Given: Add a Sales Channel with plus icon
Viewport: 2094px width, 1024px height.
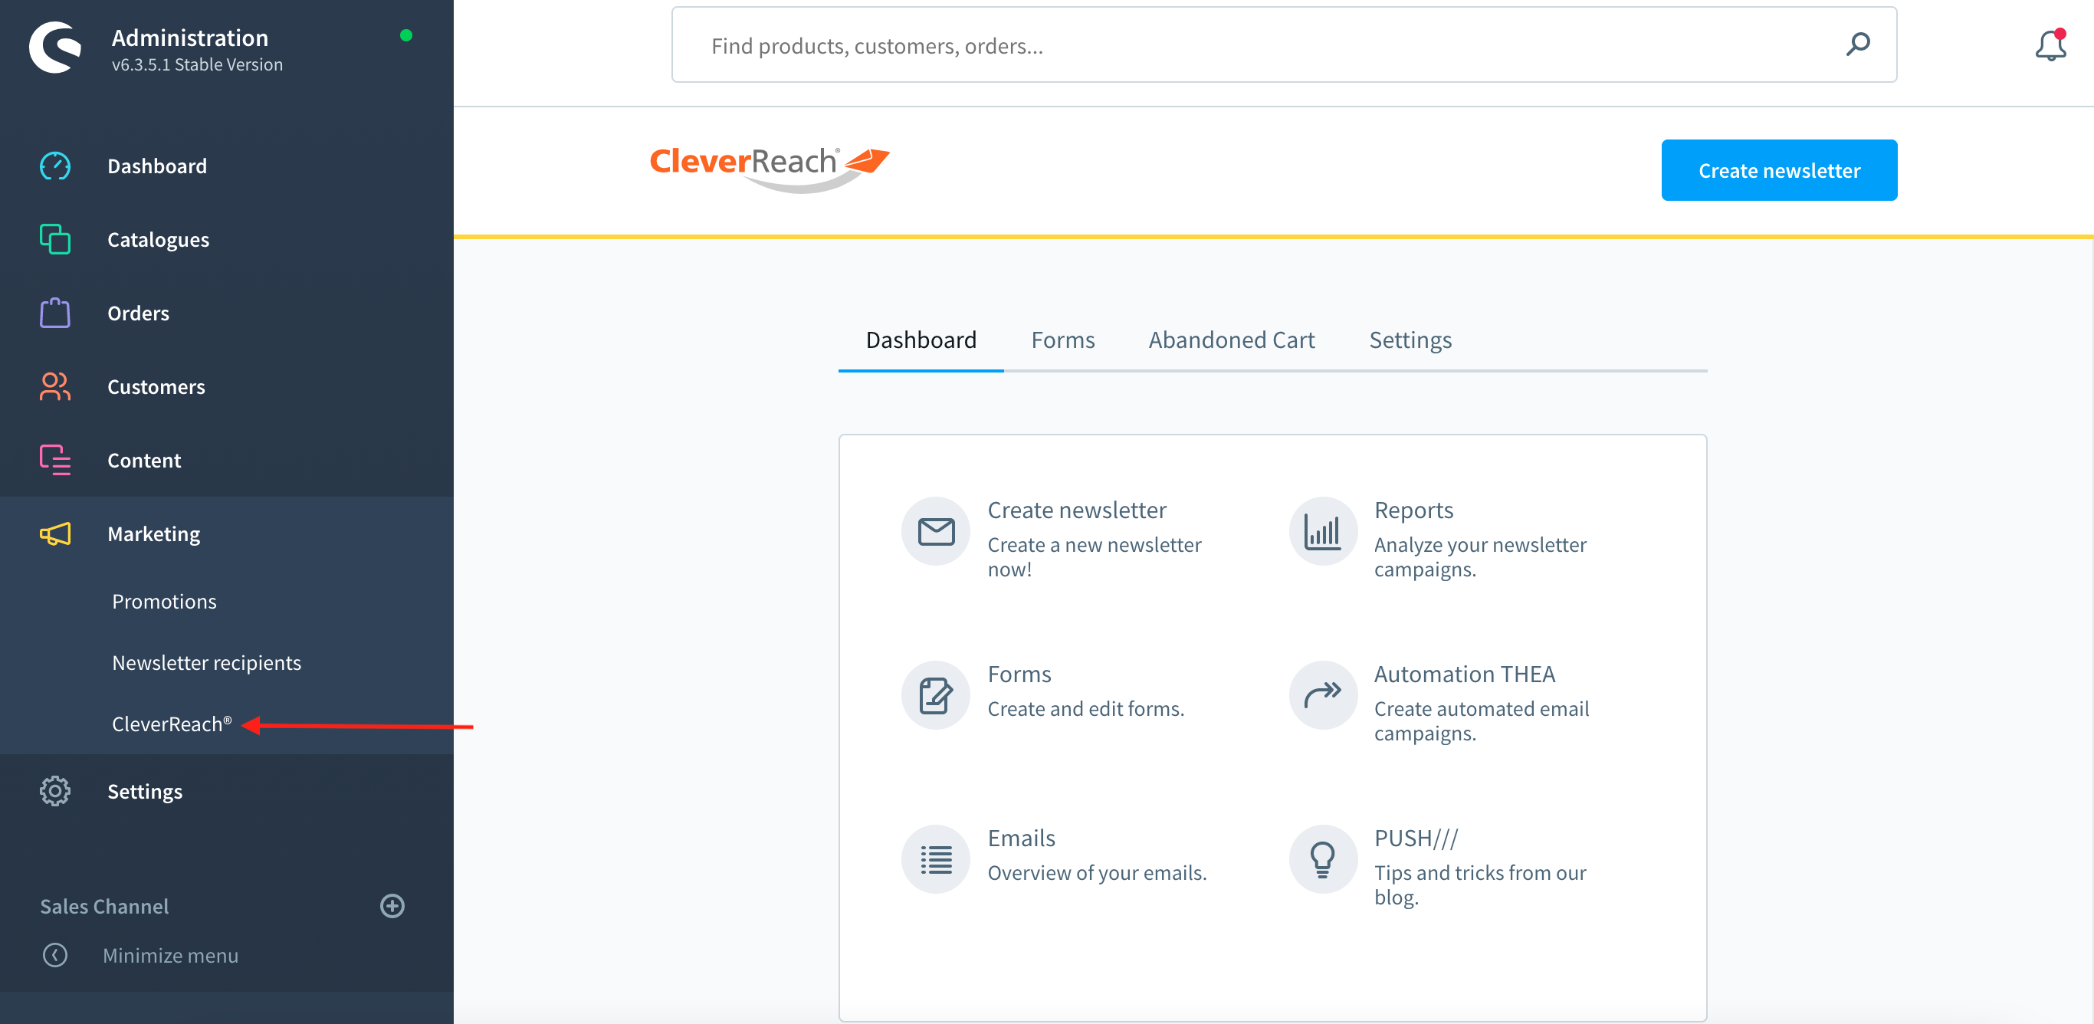Looking at the screenshot, I should [392, 905].
